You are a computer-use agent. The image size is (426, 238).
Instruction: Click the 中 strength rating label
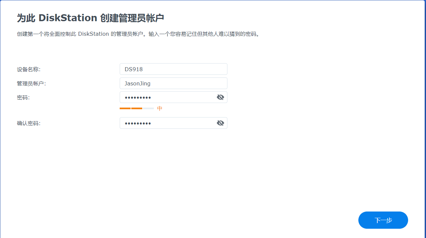pyautogui.click(x=159, y=108)
